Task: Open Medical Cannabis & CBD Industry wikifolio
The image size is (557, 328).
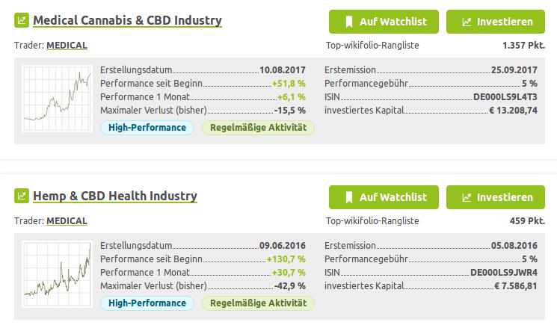Action: tap(127, 21)
